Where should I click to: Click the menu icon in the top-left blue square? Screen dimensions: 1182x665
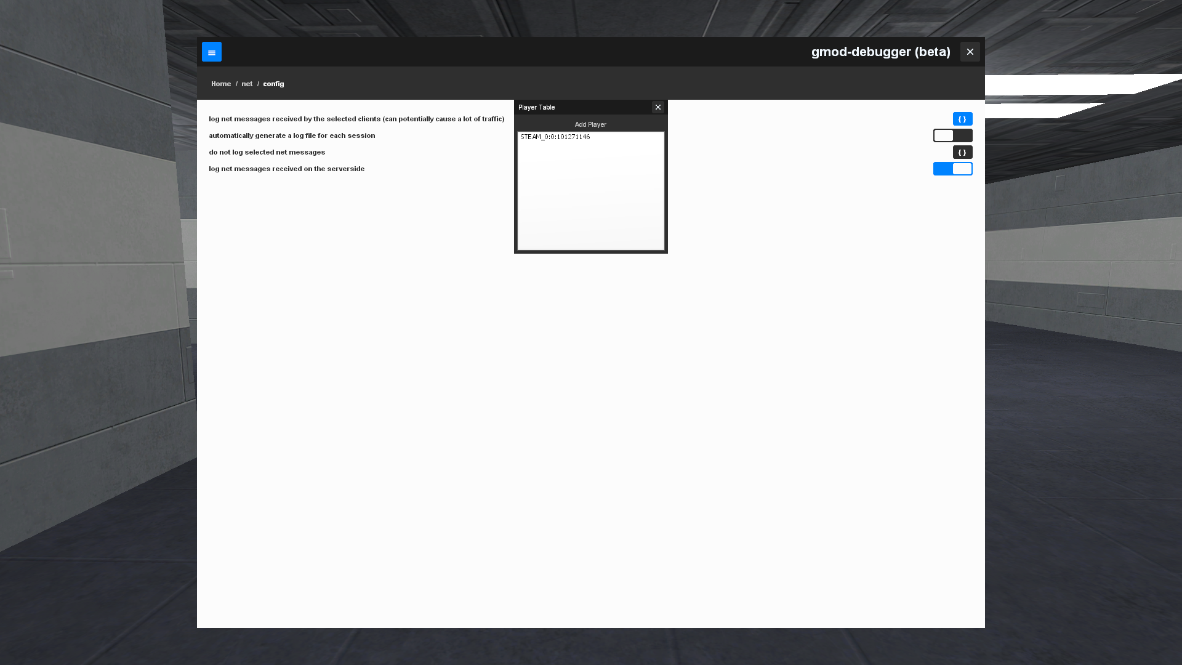212,52
